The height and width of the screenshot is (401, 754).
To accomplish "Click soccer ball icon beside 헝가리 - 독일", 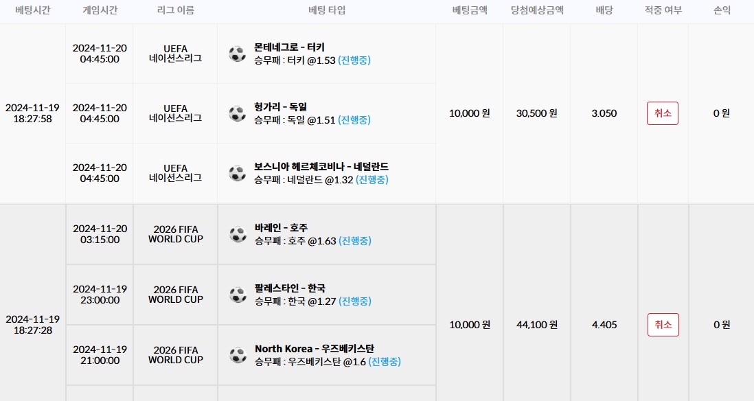I will click(x=237, y=113).
